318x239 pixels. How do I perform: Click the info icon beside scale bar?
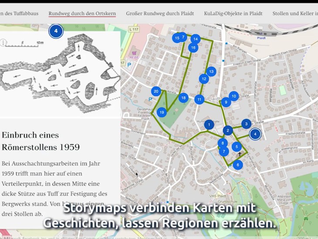pos(4,43)
